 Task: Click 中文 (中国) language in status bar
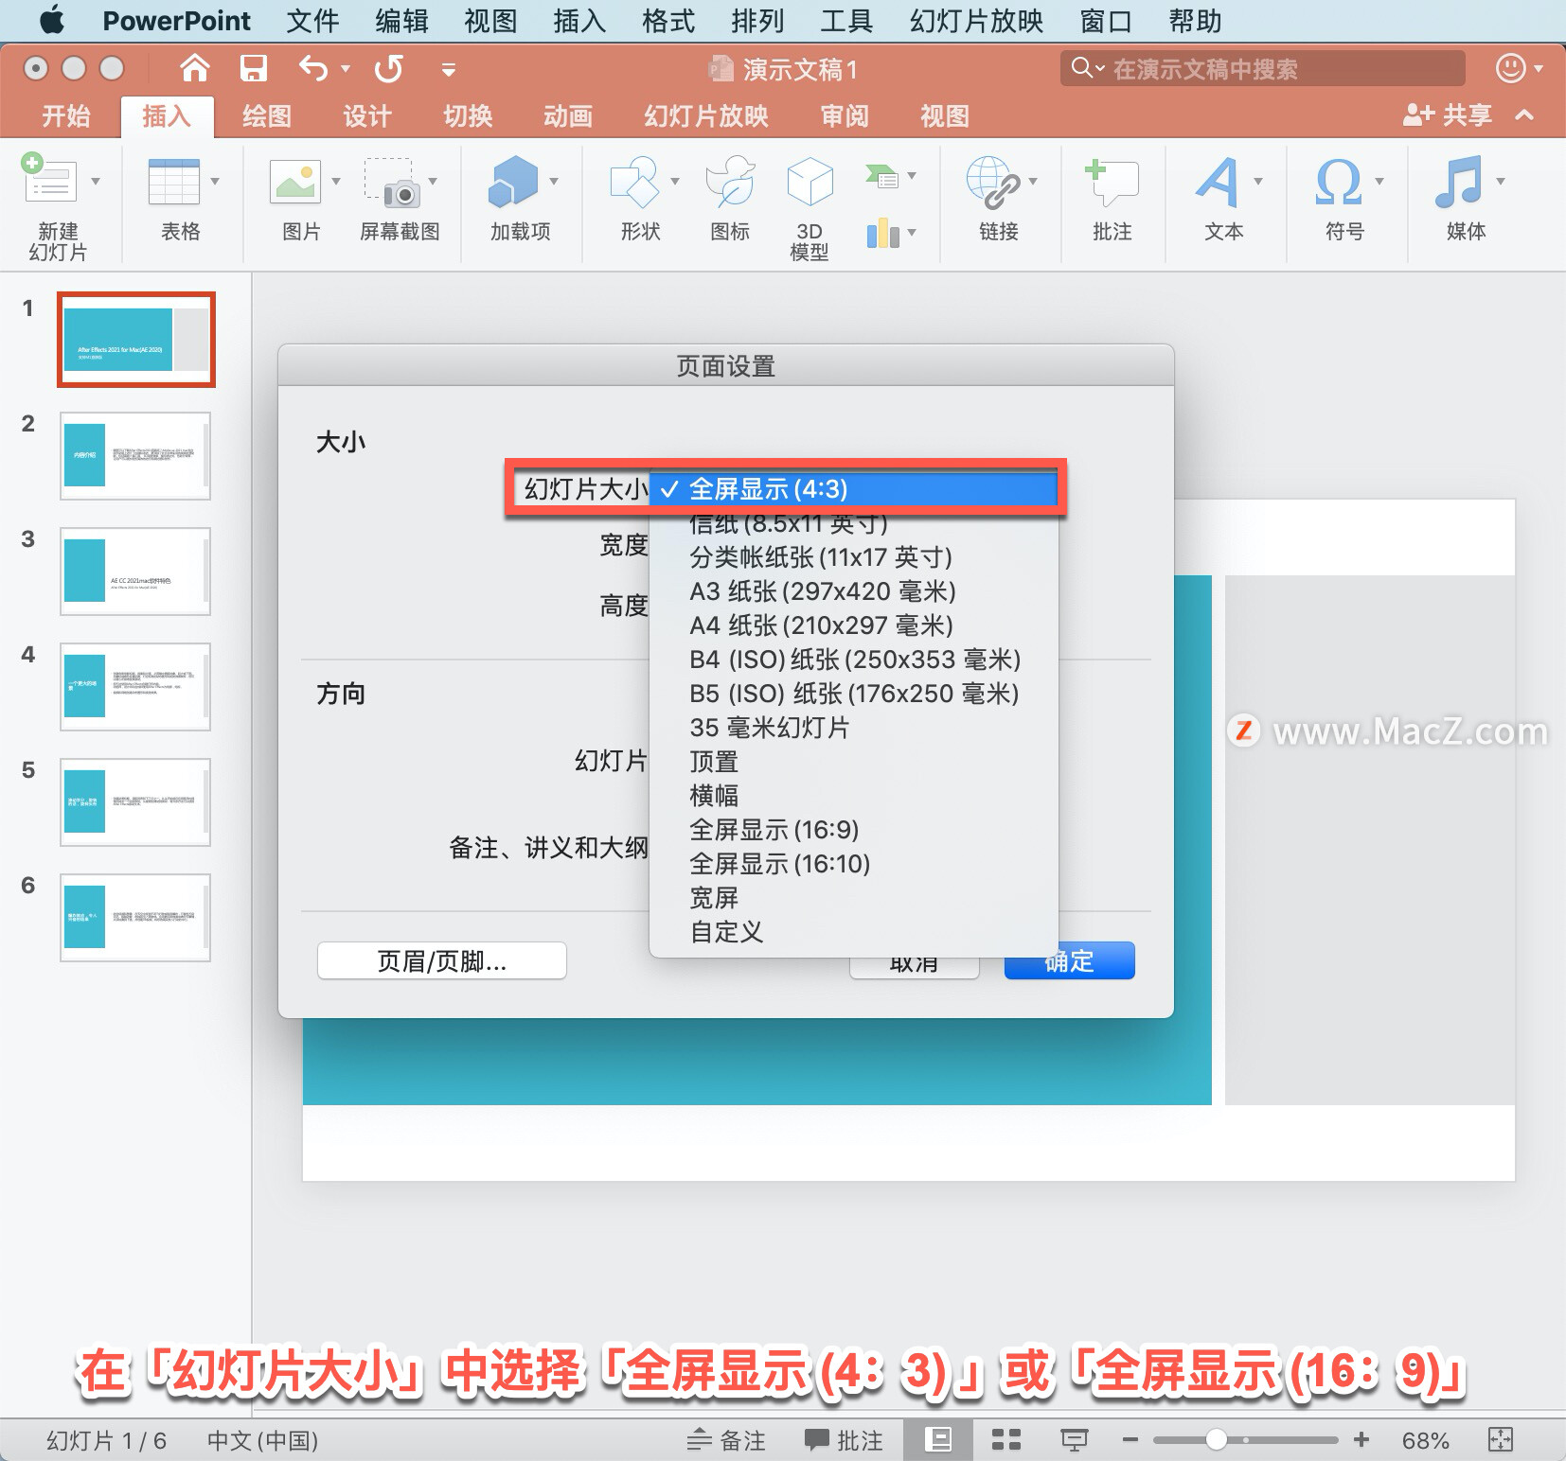click(262, 1440)
